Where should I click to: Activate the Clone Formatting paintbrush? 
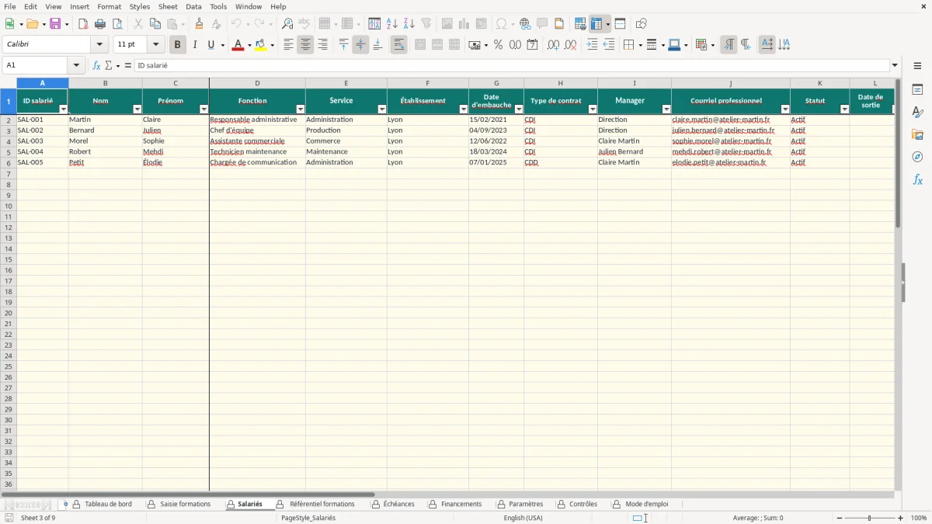coord(200,24)
